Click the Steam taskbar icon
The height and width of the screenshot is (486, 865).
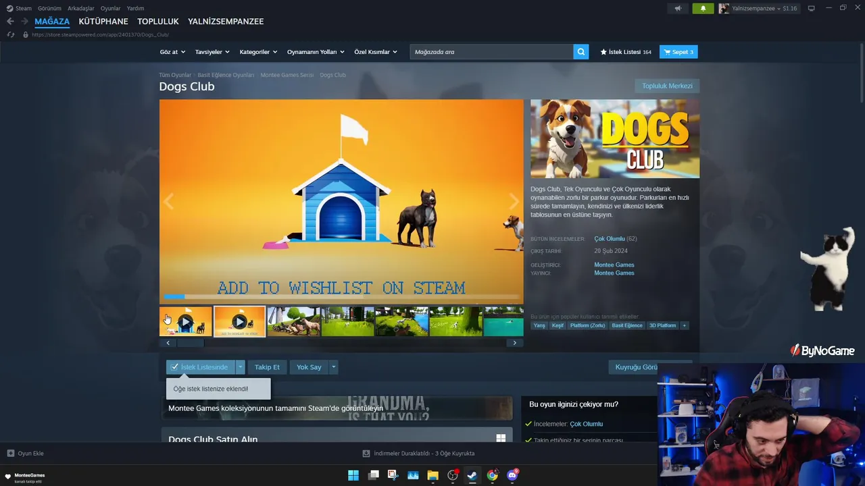(472, 475)
